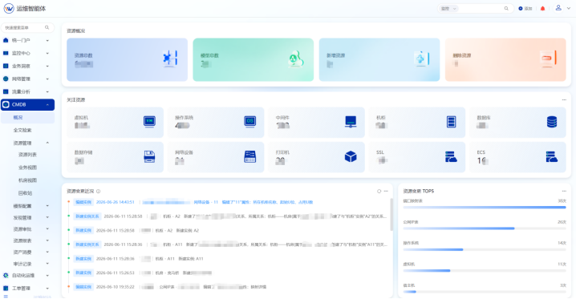
Task: Open the 关注资源 panel more menu
Action: pyautogui.click(x=564, y=99)
